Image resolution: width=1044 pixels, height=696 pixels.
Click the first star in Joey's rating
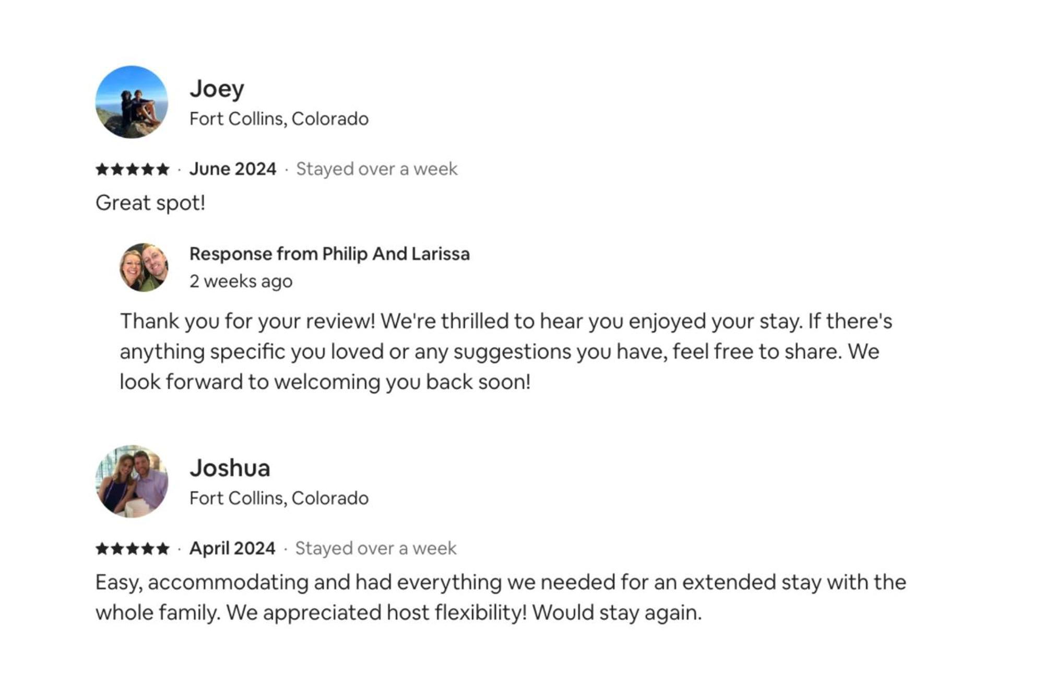click(x=102, y=169)
